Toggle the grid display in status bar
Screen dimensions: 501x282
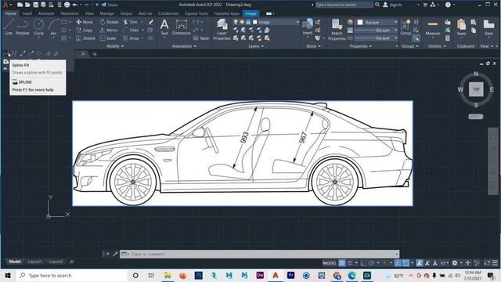click(x=342, y=263)
